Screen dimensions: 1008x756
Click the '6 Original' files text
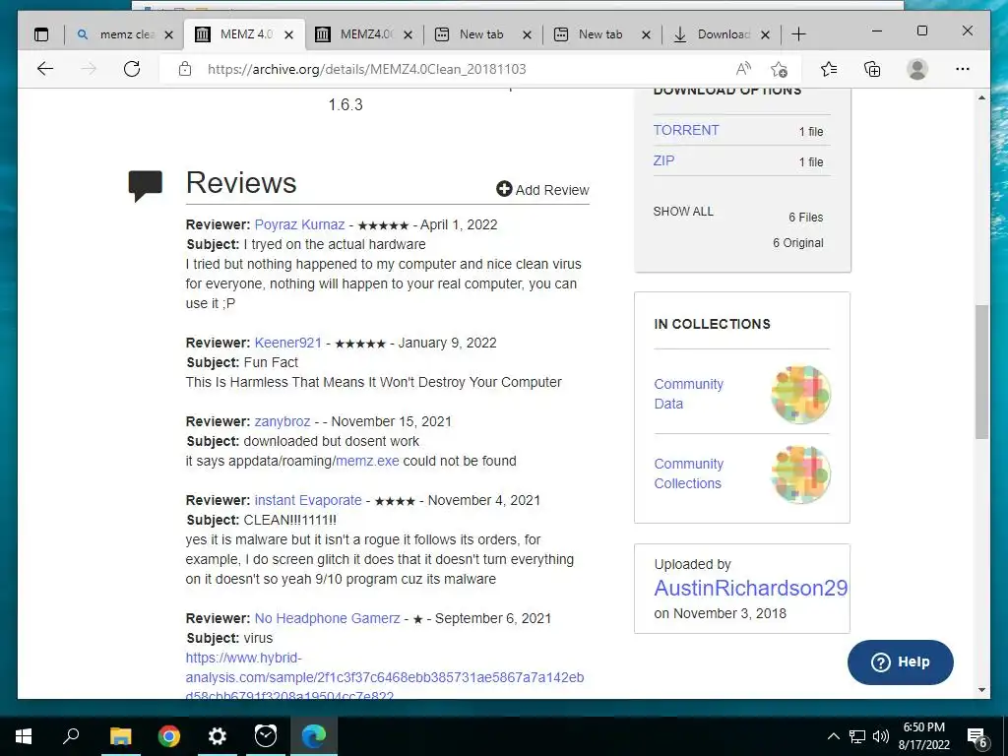coord(797,243)
